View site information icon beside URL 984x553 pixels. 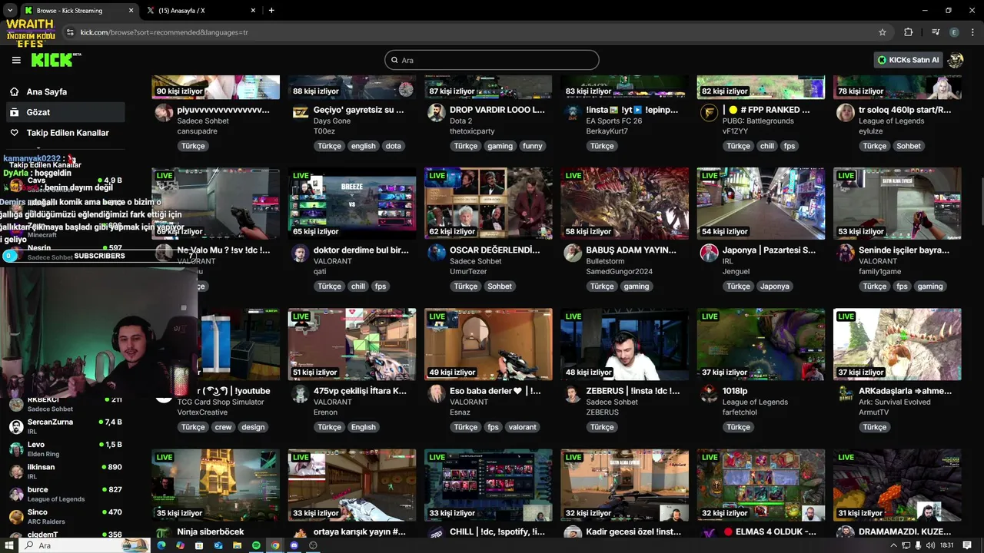(x=70, y=32)
